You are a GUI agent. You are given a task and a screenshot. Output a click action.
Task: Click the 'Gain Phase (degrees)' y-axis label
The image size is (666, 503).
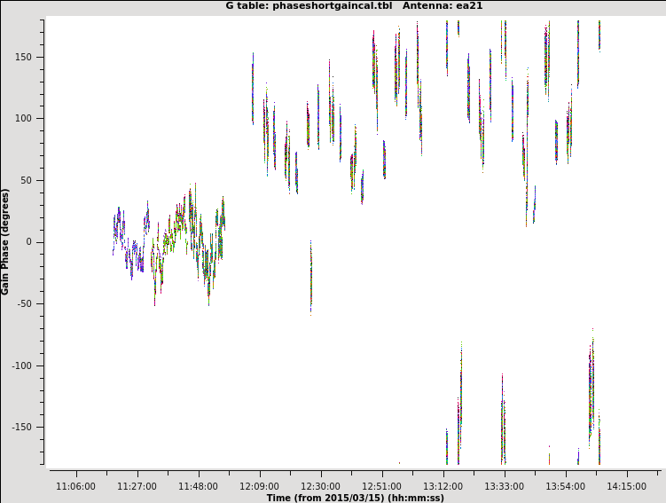coord(6,241)
